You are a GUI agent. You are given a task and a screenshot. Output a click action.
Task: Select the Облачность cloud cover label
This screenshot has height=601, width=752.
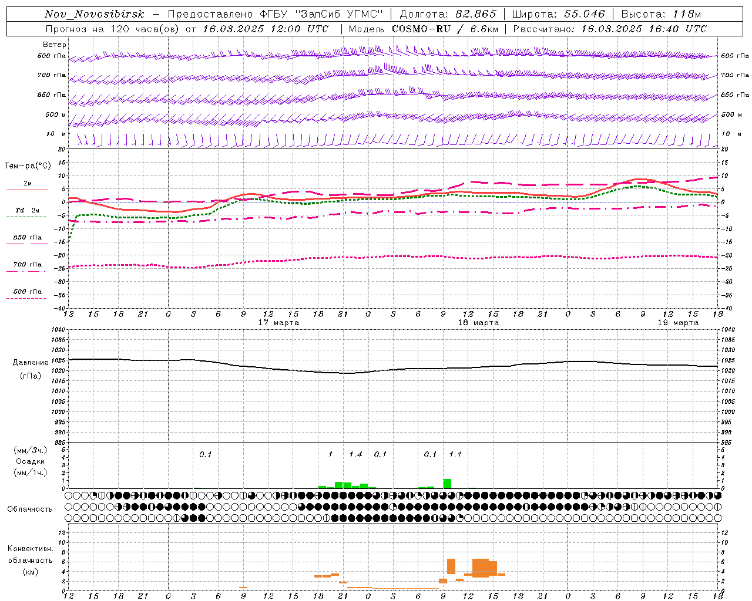[x=30, y=509]
